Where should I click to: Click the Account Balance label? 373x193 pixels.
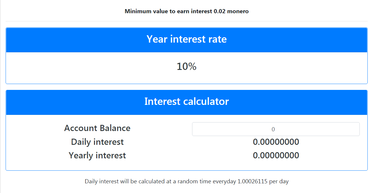click(x=97, y=128)
